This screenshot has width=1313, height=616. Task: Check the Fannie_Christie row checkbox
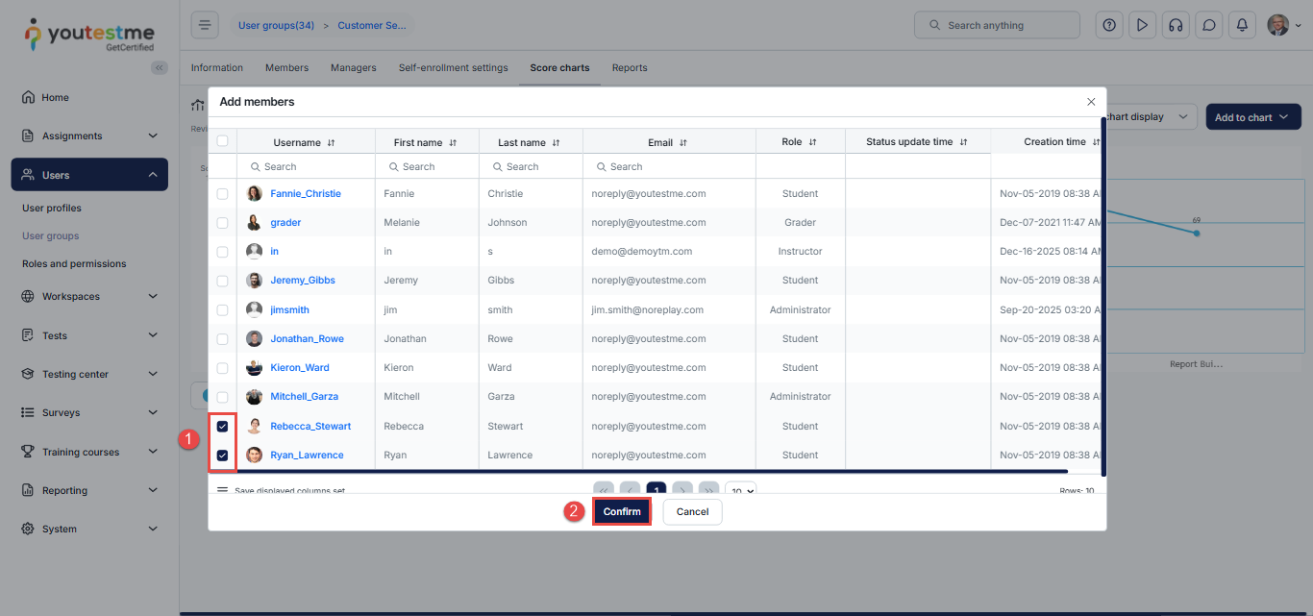click(222, 193)
